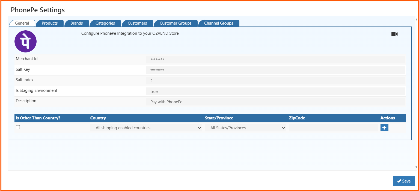
Task: Click the Description text field
Action: tap(275, 102)
